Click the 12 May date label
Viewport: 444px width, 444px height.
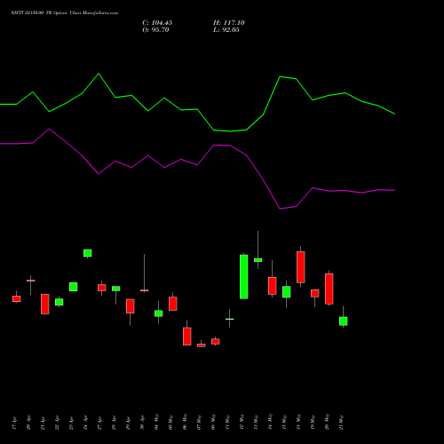pos(242,422)
